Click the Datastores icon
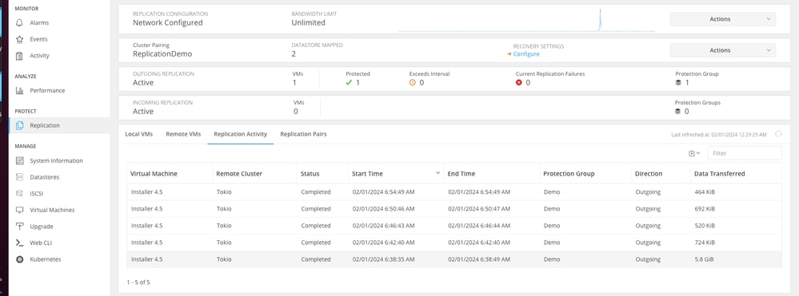 (x=19, y=177)
